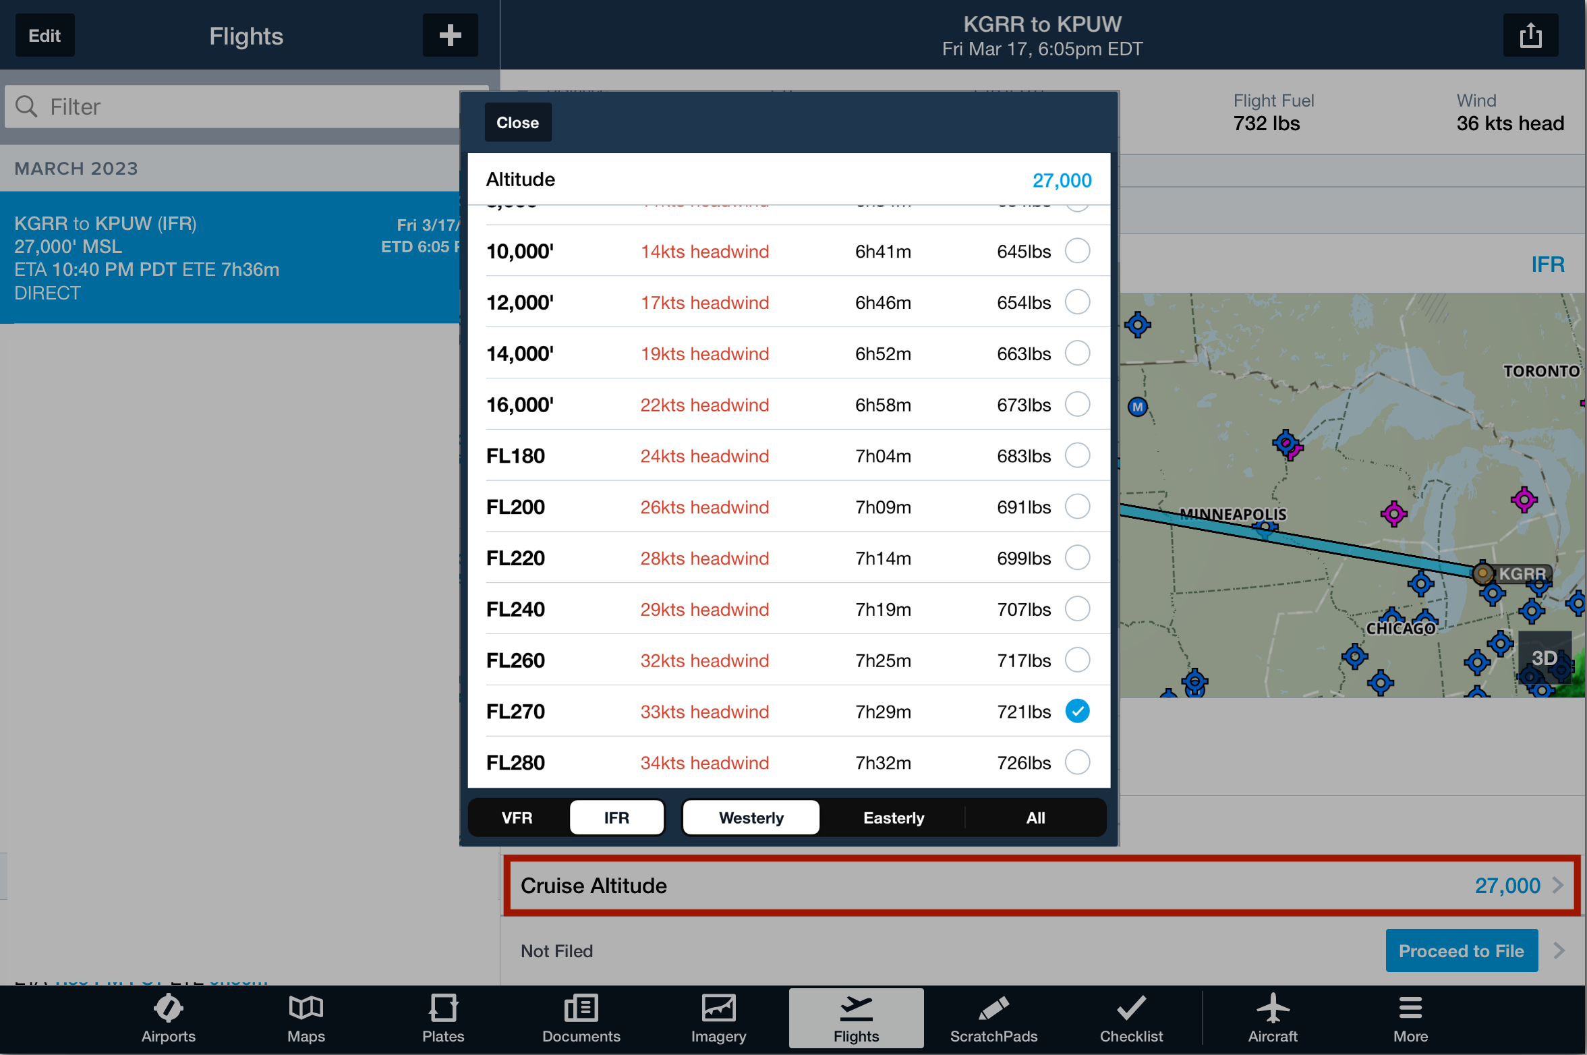Click Proceed to File button
The width and height of the screenshot is (1587, 1055).
(1461, 950)
